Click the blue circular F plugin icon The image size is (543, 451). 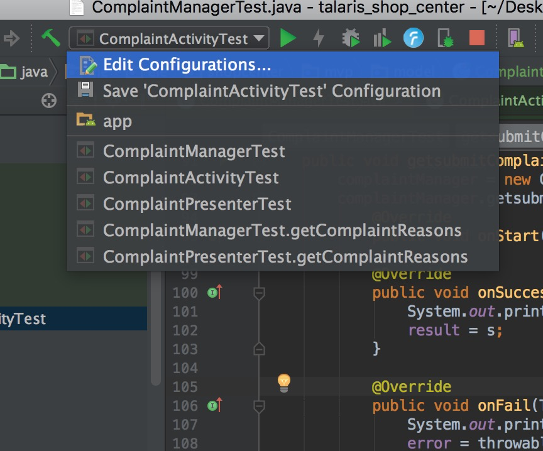tap(413, 38)
